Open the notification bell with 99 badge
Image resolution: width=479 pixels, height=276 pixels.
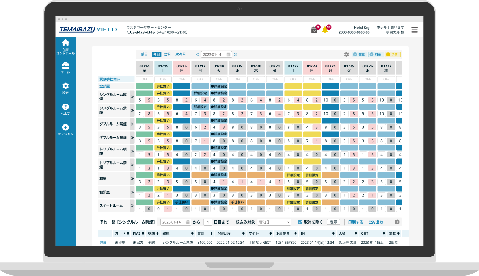pos(325,30)
